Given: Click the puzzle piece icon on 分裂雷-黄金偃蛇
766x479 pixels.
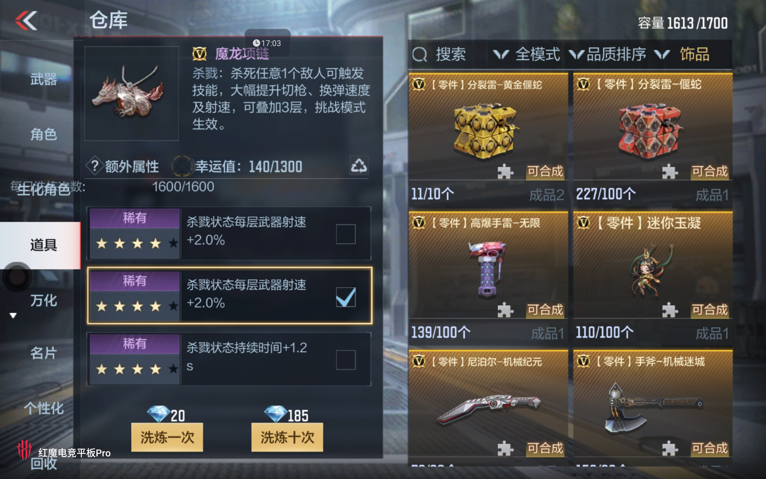Looking at the screenshot, I should coord(505,172).
